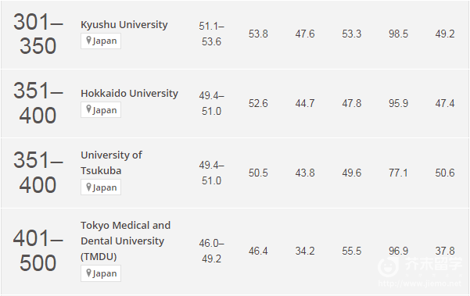This screenshot has width=470, height=296.
Task: Open Tokyo Medical and Dental University link
Action: (x=126, y=241)
